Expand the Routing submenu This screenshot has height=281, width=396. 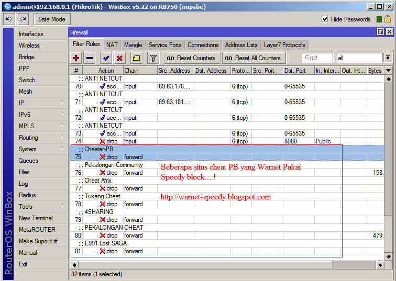point(41,138)
